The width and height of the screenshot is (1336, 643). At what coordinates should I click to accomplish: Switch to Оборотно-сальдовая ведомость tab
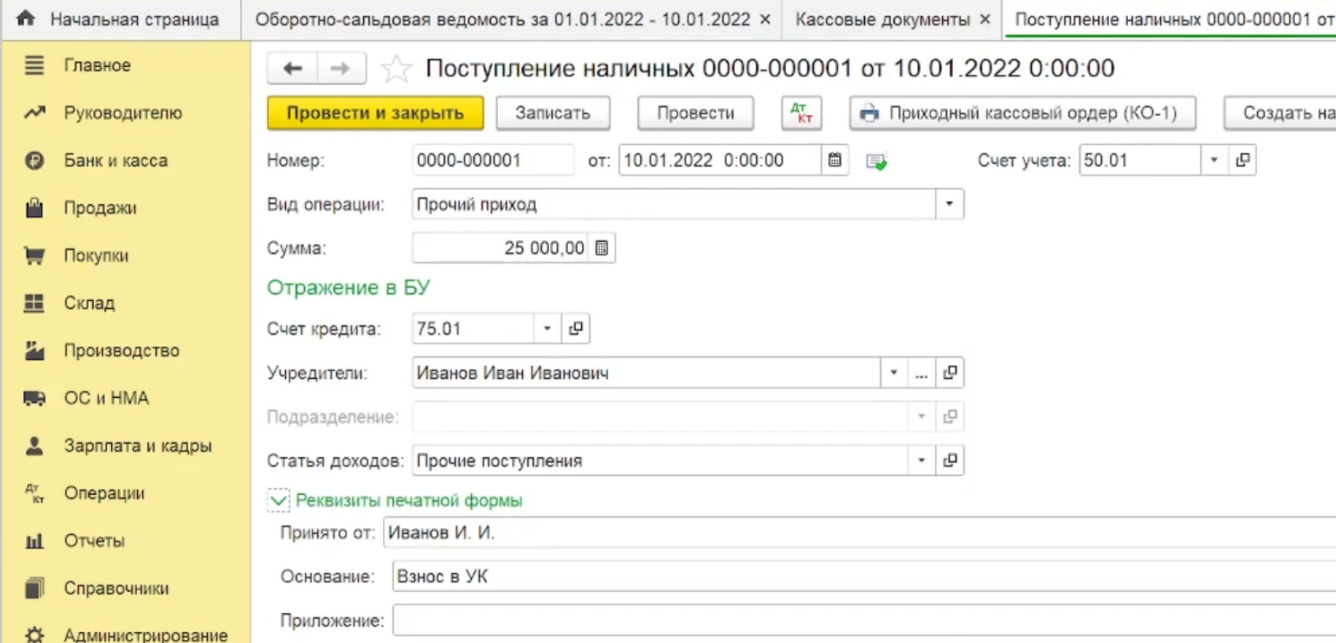(x=503, y=20)
